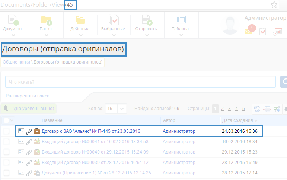The width and height of the screenshot is (287, 180).
Task: Check the box for договор №00041 row
Action: click(6, 142)
